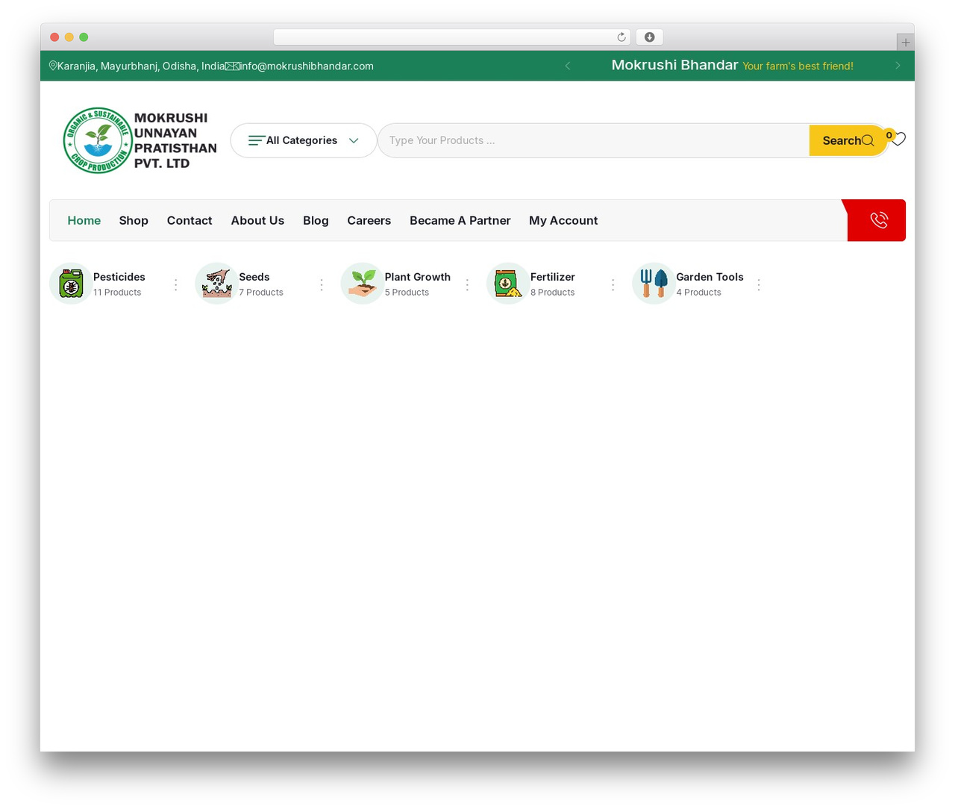Click the Plant Growth category icon
955x809 pixels.
(363, 284)
